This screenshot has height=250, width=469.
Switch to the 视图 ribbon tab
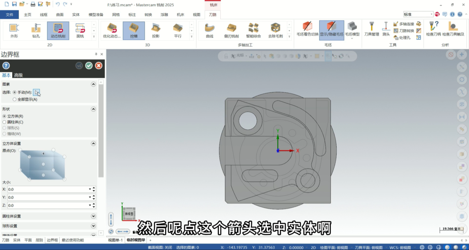196,15
